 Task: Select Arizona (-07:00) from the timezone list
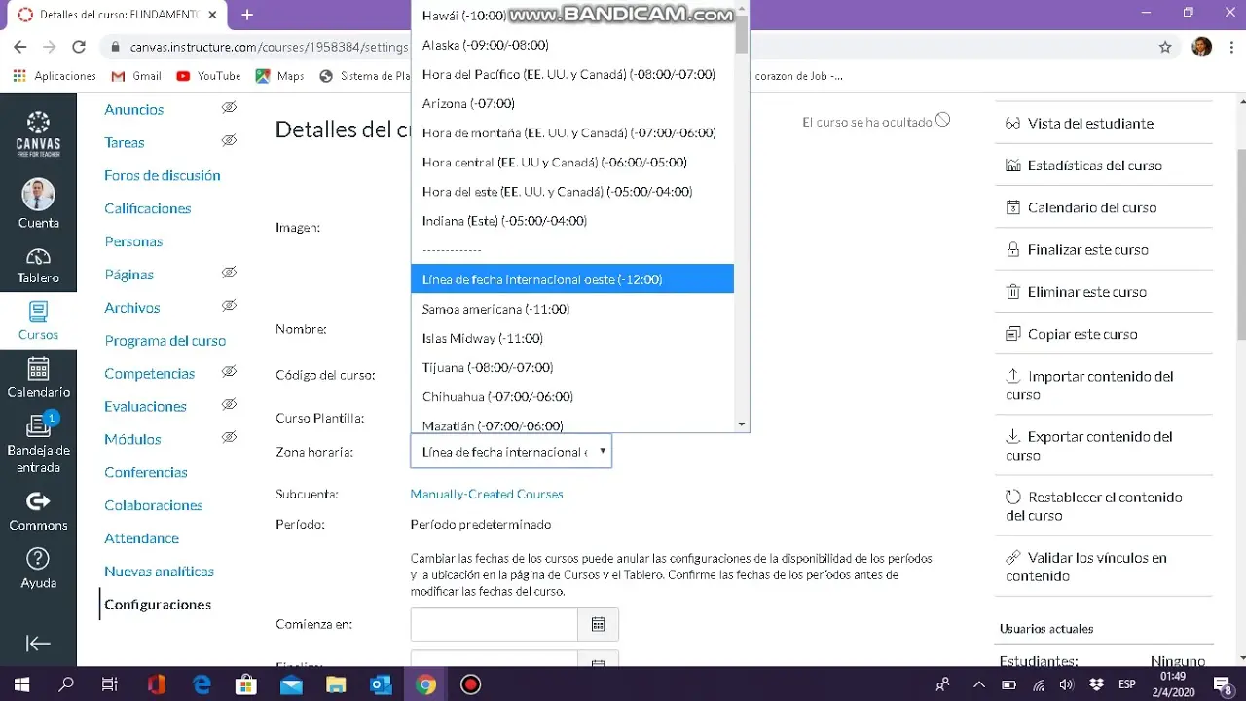coord(468,103)
